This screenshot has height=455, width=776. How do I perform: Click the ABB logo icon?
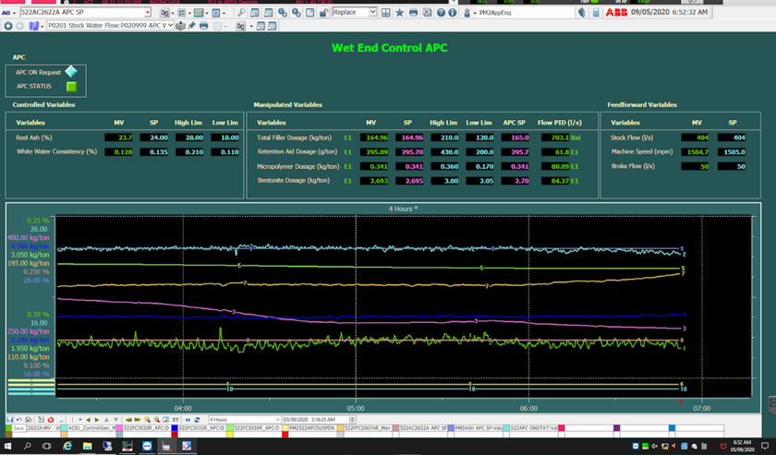click(616, 13)
